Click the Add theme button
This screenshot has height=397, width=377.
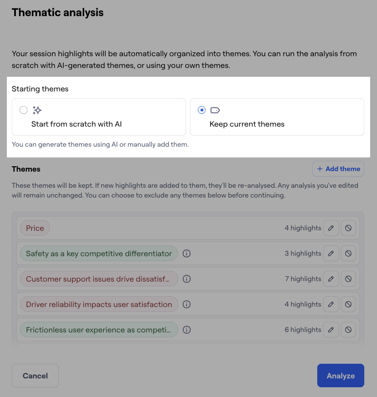pyautogui.click(x=338, y=169)
